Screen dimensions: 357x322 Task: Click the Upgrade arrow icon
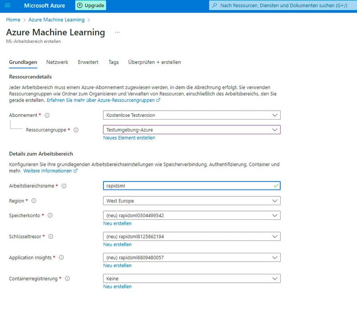pyautogui.click(x=80, y=5)
